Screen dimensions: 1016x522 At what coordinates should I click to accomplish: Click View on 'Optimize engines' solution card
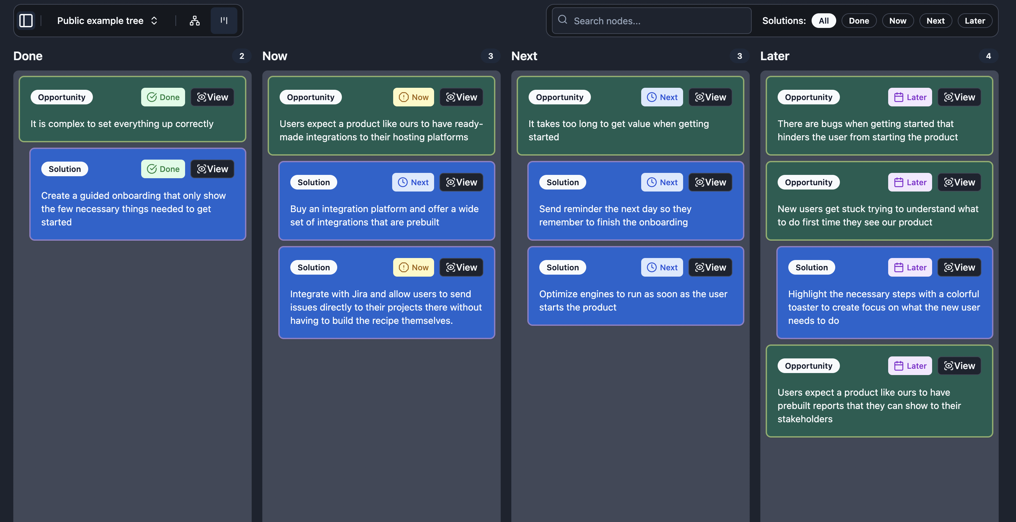click(710, 267)
